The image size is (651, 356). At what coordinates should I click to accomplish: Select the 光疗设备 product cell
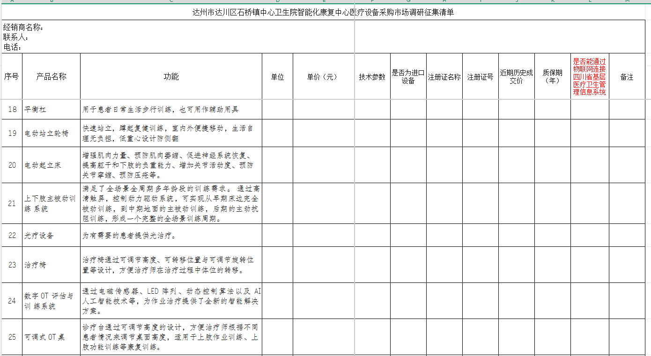[51, 236]
